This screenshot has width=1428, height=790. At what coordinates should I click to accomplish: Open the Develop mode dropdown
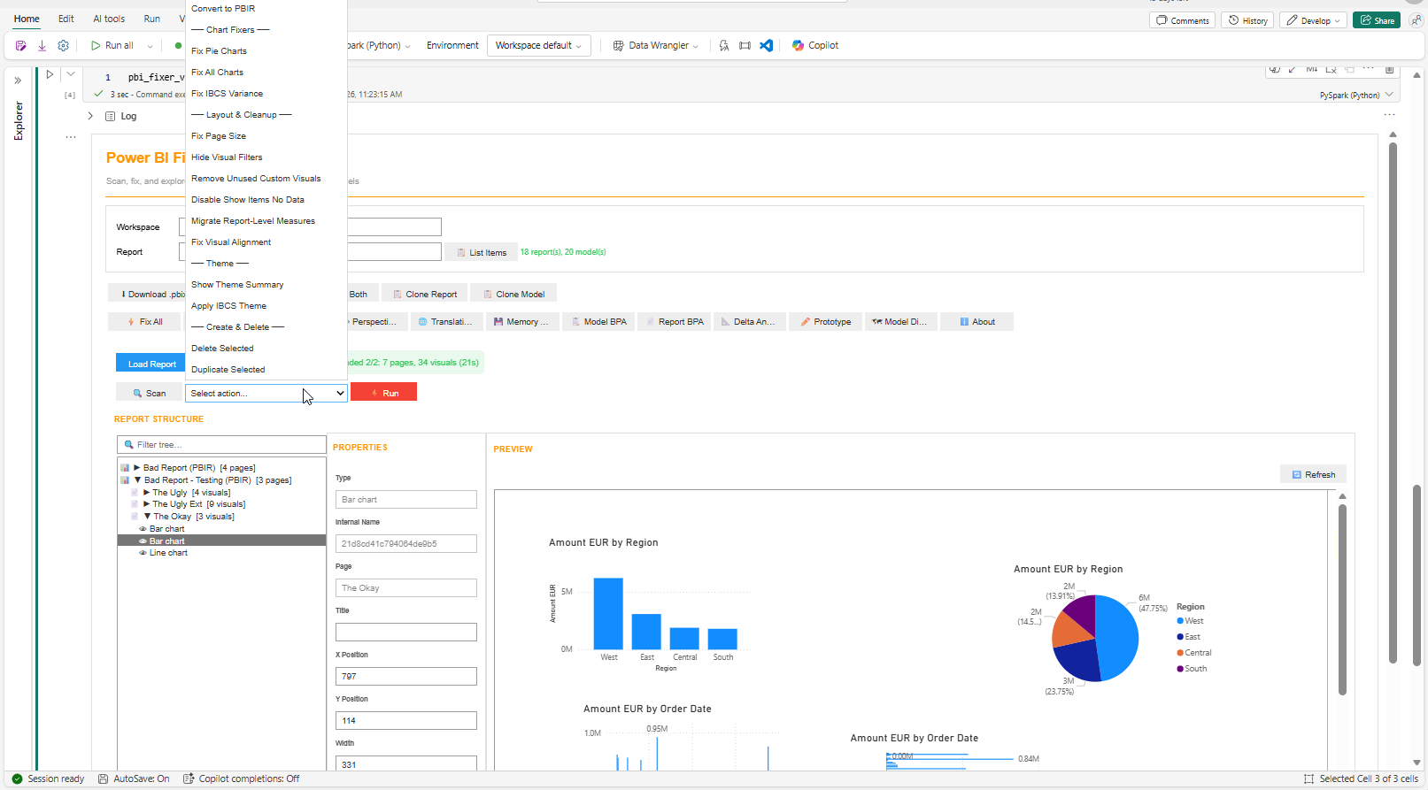click(1315, 20)
